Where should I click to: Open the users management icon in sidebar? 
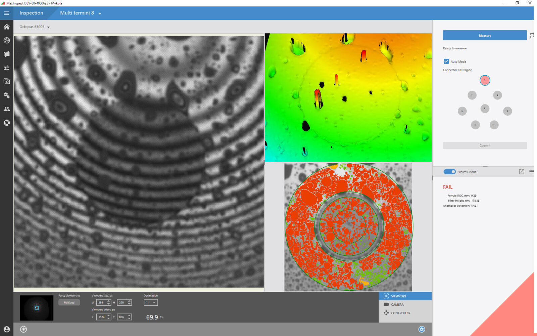point(7,108)
